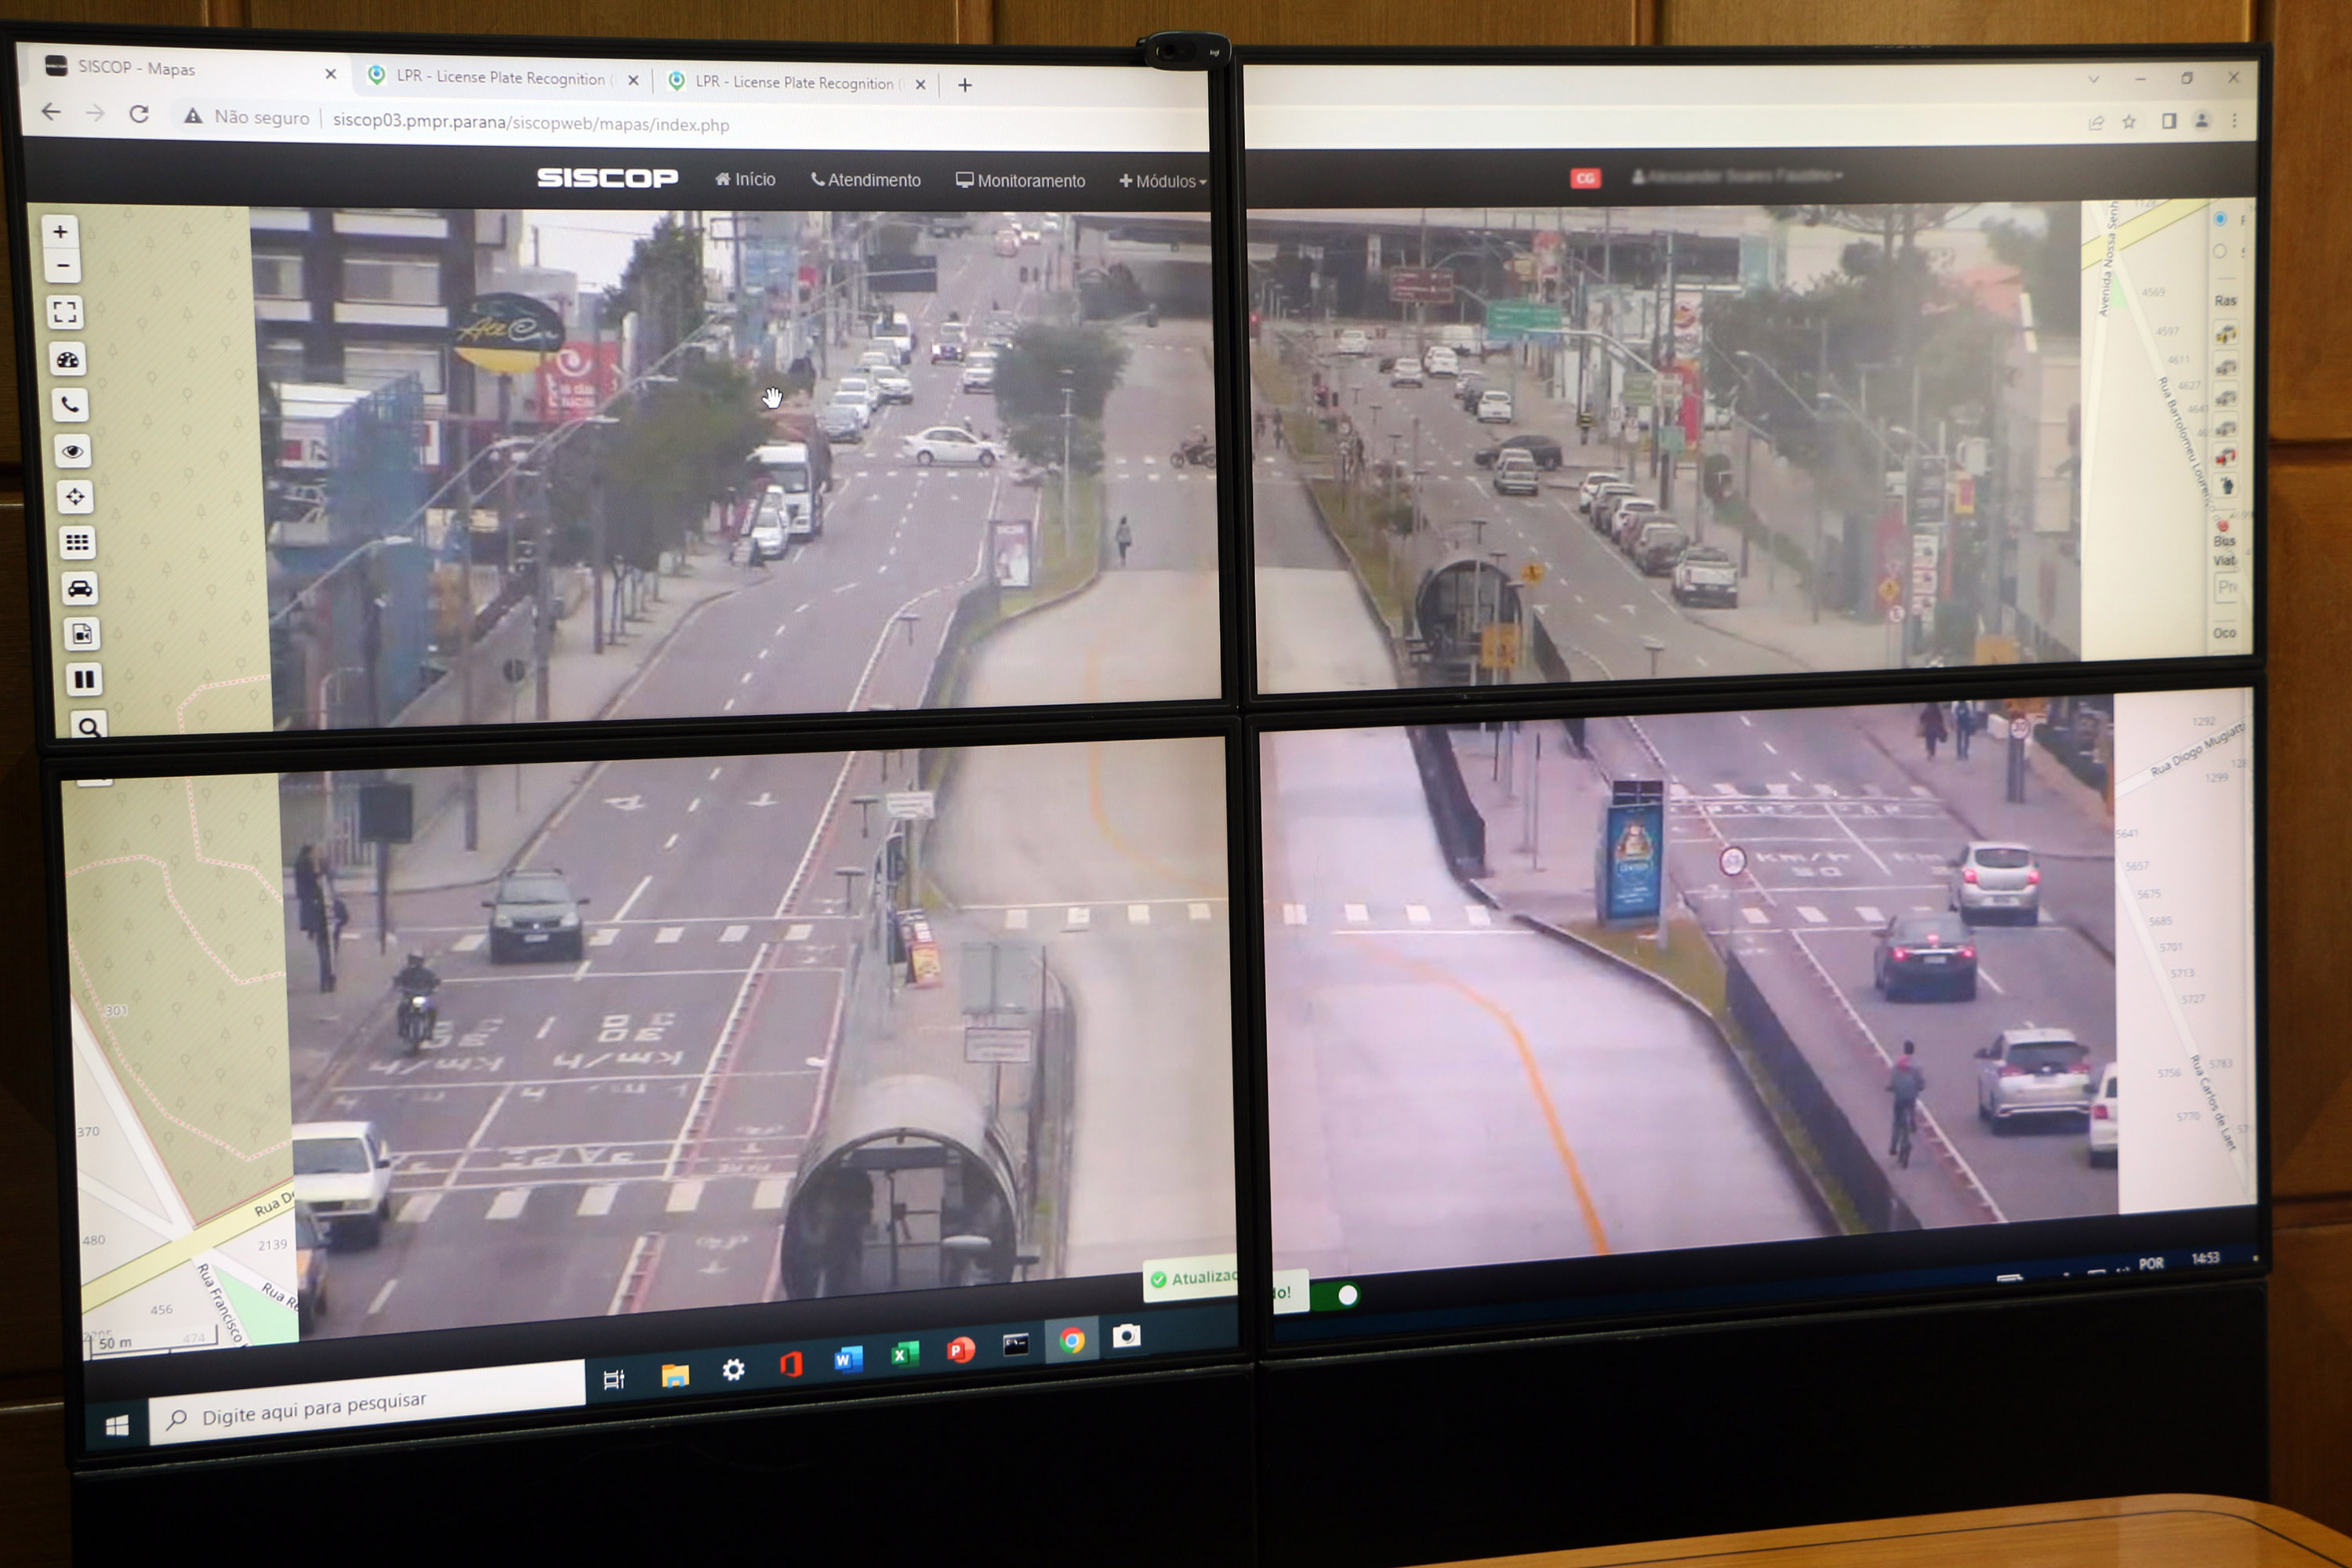Click the Não seguro security warning
This screenshot has height=1568, width=2352.
247,117
